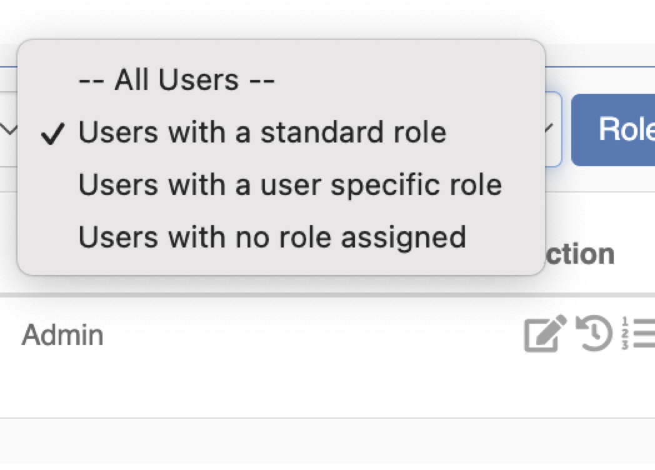This screenshot has height=470, width=655.
Task: Open the edit pencil icon for Admin
Action: (545, 334)
